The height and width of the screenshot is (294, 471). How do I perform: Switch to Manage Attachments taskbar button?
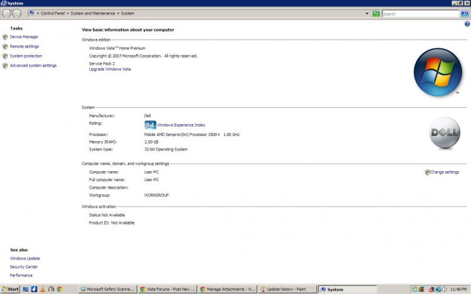(x=228, y=289)
